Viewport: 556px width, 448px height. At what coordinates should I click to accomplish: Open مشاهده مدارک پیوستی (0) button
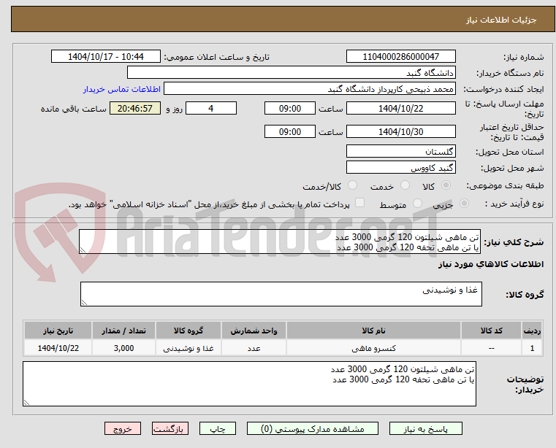pos(313,428)
